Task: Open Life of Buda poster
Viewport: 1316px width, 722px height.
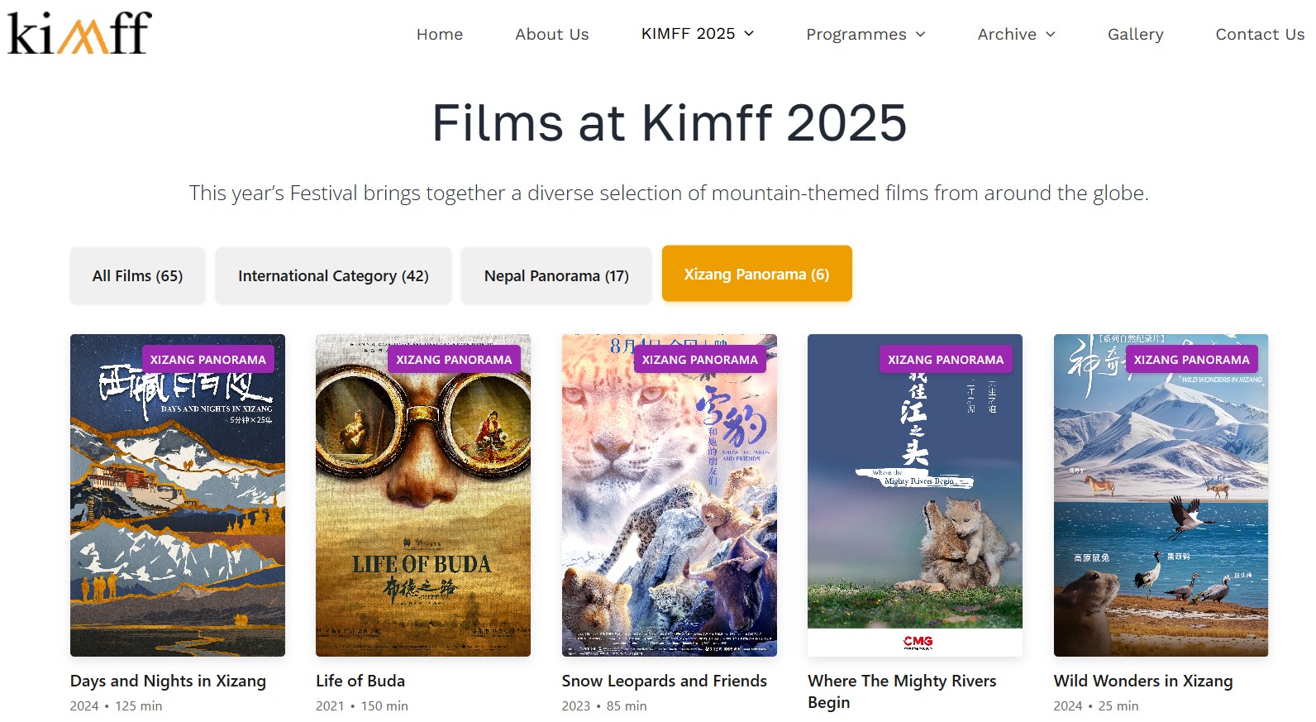Action: click(423, 495)
